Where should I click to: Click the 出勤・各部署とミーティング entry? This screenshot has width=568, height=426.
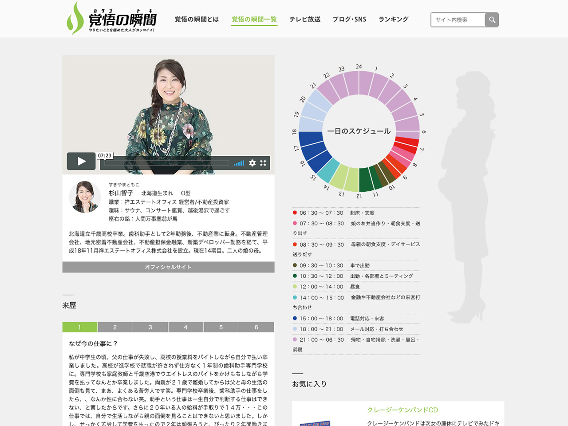pyautogui.click(x=382, y=276)
